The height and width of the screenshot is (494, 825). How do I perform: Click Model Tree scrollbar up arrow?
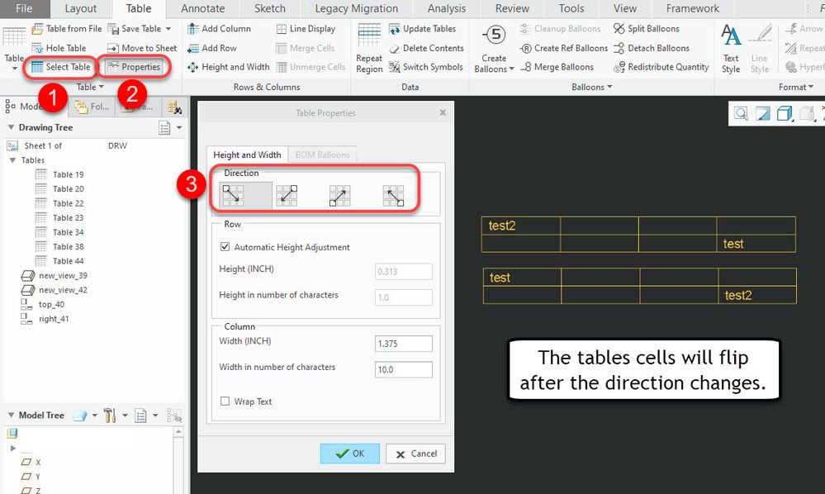178,432
